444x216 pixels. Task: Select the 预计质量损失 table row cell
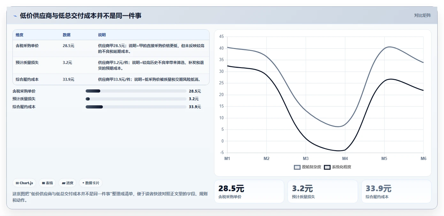pyautogui.click(x=27, y=63)
